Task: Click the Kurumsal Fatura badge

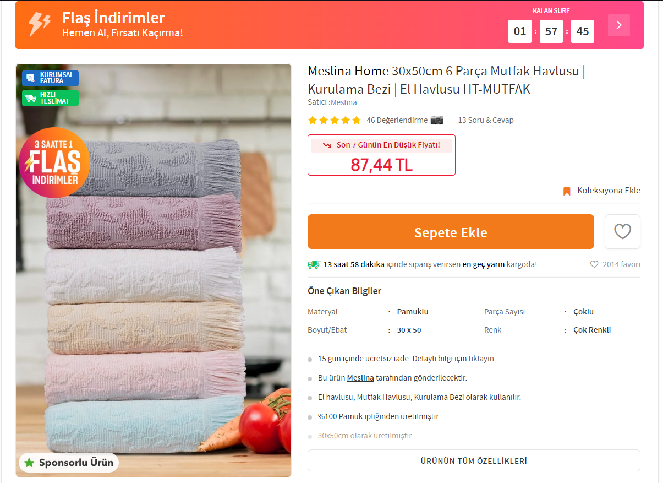Action: tap(51, 78)
